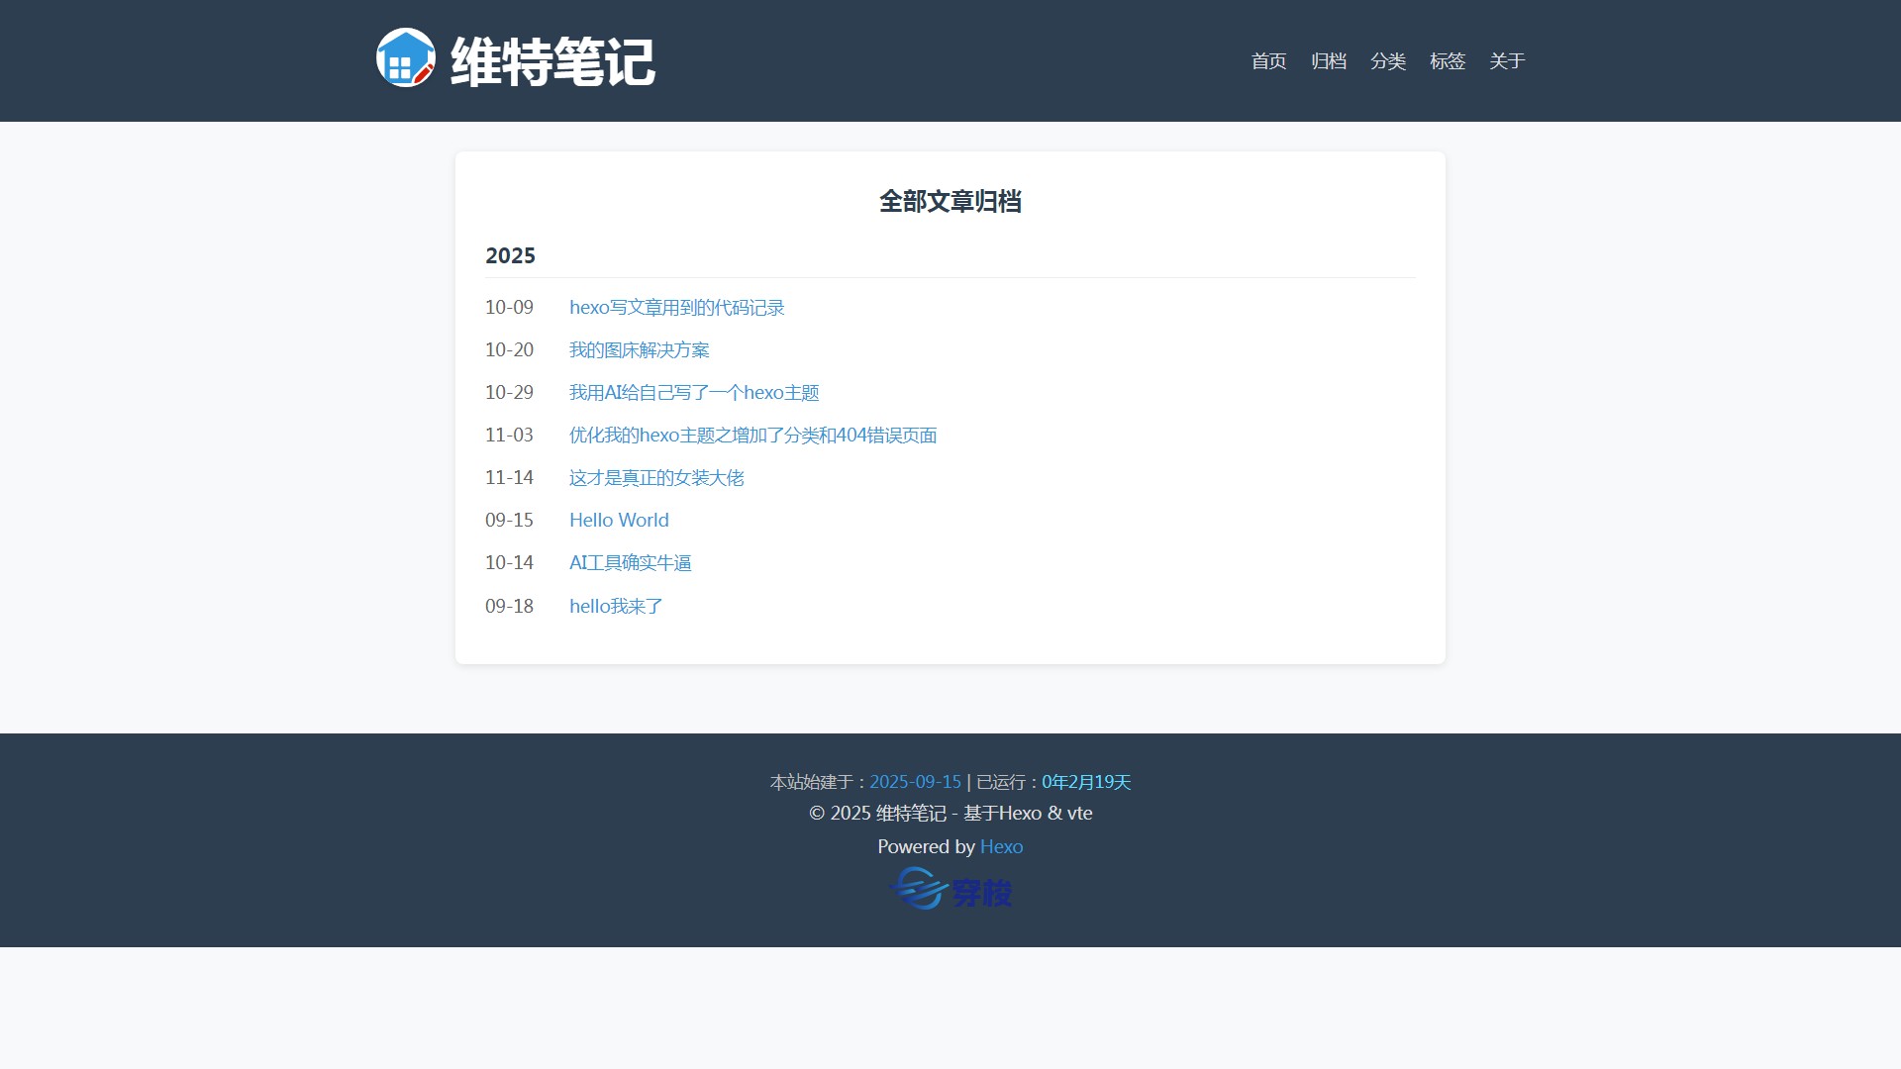Go to the 归档 menu item
Screen dimensions: 1901x1069
pos(1328,61)
